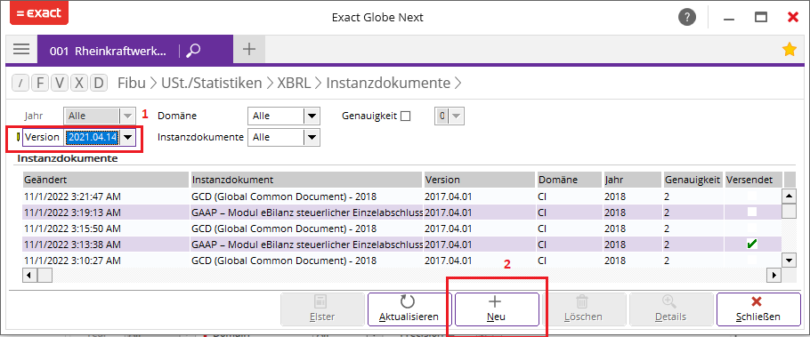
Task: Open the hamburger main menu
Action: [x=21, y=50]
